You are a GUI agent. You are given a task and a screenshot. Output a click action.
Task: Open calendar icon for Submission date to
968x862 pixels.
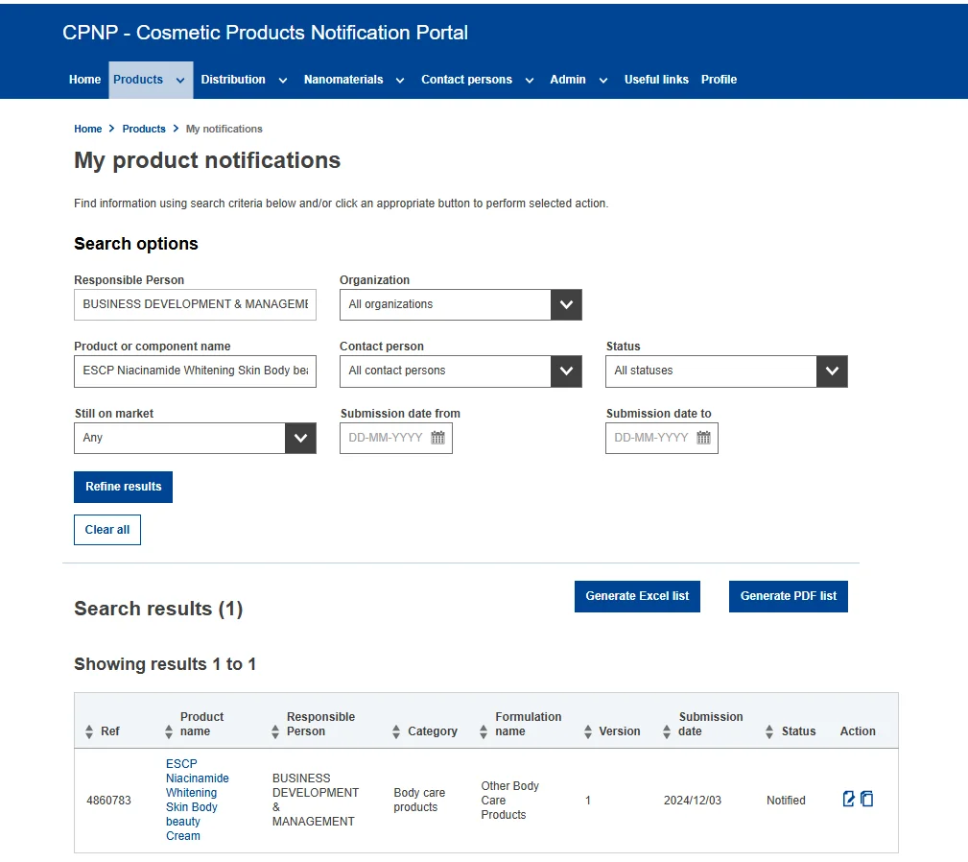(x=703, y=438)
